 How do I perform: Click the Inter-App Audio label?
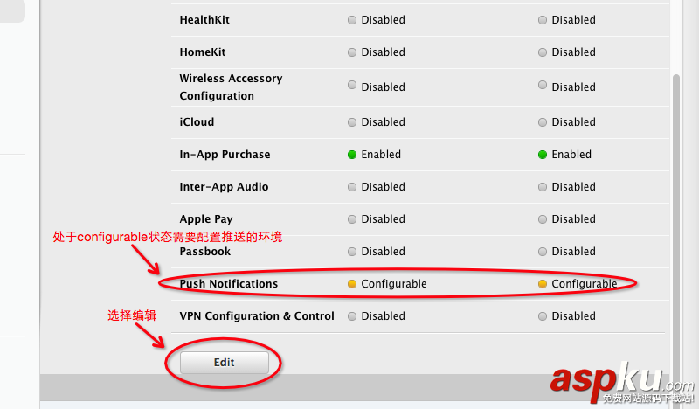pyautogui.click(x=224, y=187)
